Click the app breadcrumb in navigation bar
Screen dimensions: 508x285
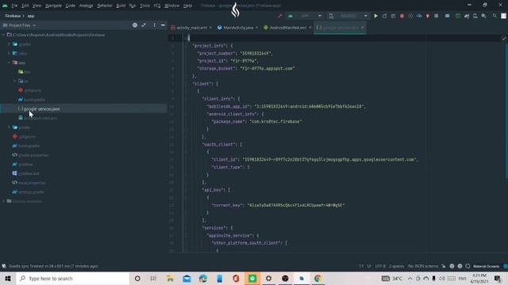coord(31,16)
